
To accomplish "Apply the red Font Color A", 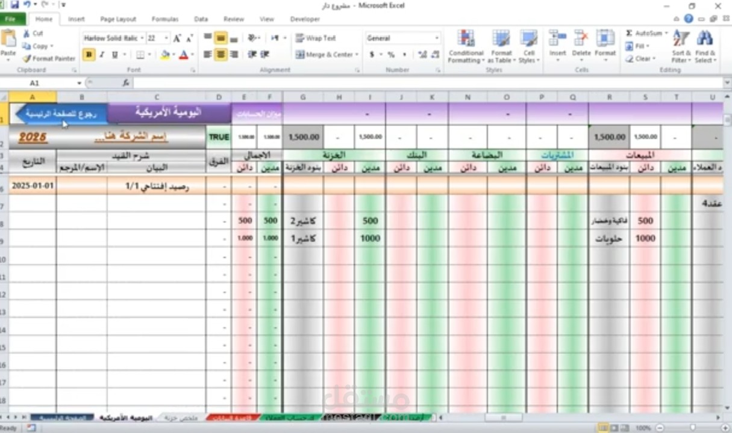I will pyautogui.click(x=183, y=55).
